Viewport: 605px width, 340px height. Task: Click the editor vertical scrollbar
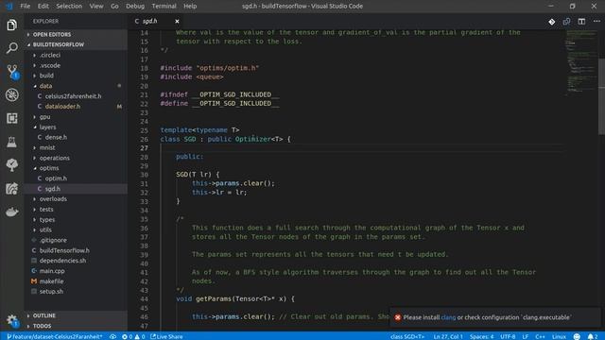tap(601, 96)
